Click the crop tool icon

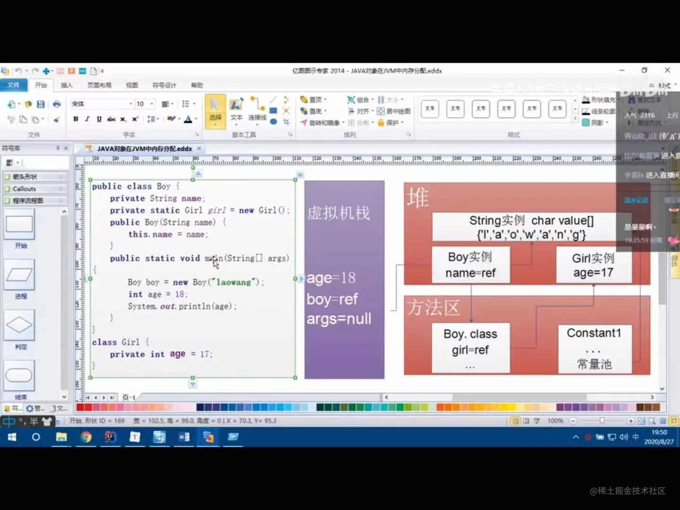pyautogui.click(x=286, y=121)
